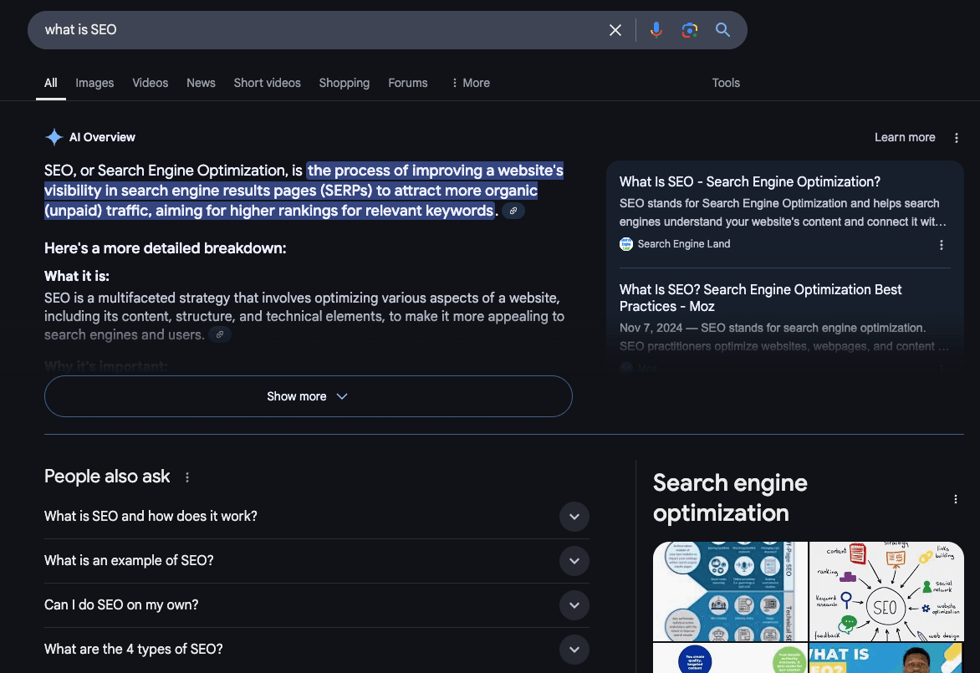
Task: Switch to the Images tab
Action: click(x=94, y=83)
